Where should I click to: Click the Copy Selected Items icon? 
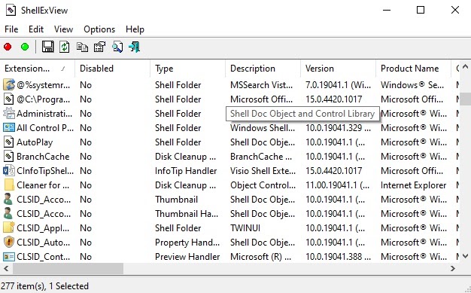[x=82, y=47]
